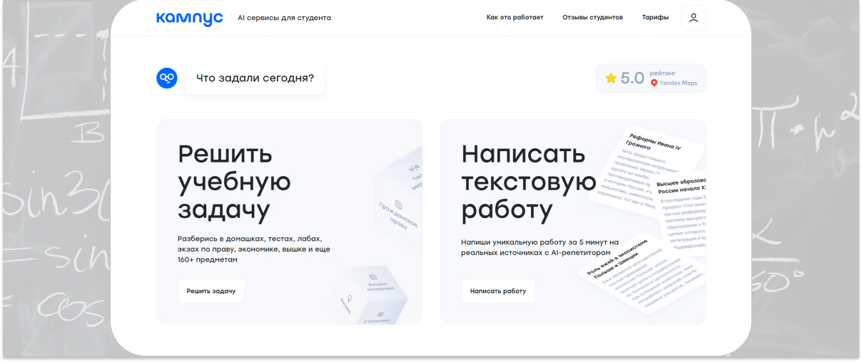
Task: Click the 'Что задали сегодня?' bubble
Action: pyautogui.click(x=255, y=78)
